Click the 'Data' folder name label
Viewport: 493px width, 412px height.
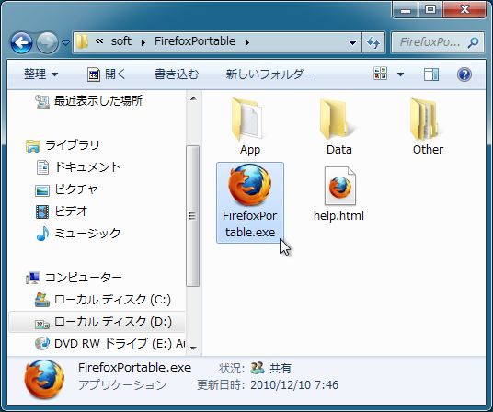(338, 150)
